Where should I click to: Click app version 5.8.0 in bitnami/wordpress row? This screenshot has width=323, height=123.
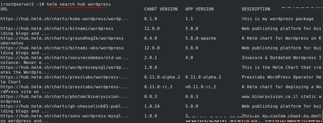point(192,28)
